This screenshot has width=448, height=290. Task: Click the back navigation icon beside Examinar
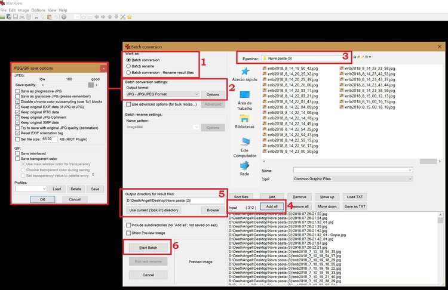pyautogui.click(x=355, y=57)
